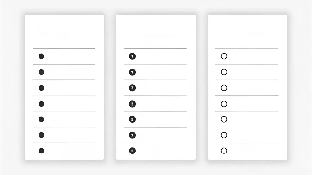Image resolution: width=312 pixels, height=175 pixels.
Task: Select the sixth hollow radio circle in right card
Action: point(224,135)
